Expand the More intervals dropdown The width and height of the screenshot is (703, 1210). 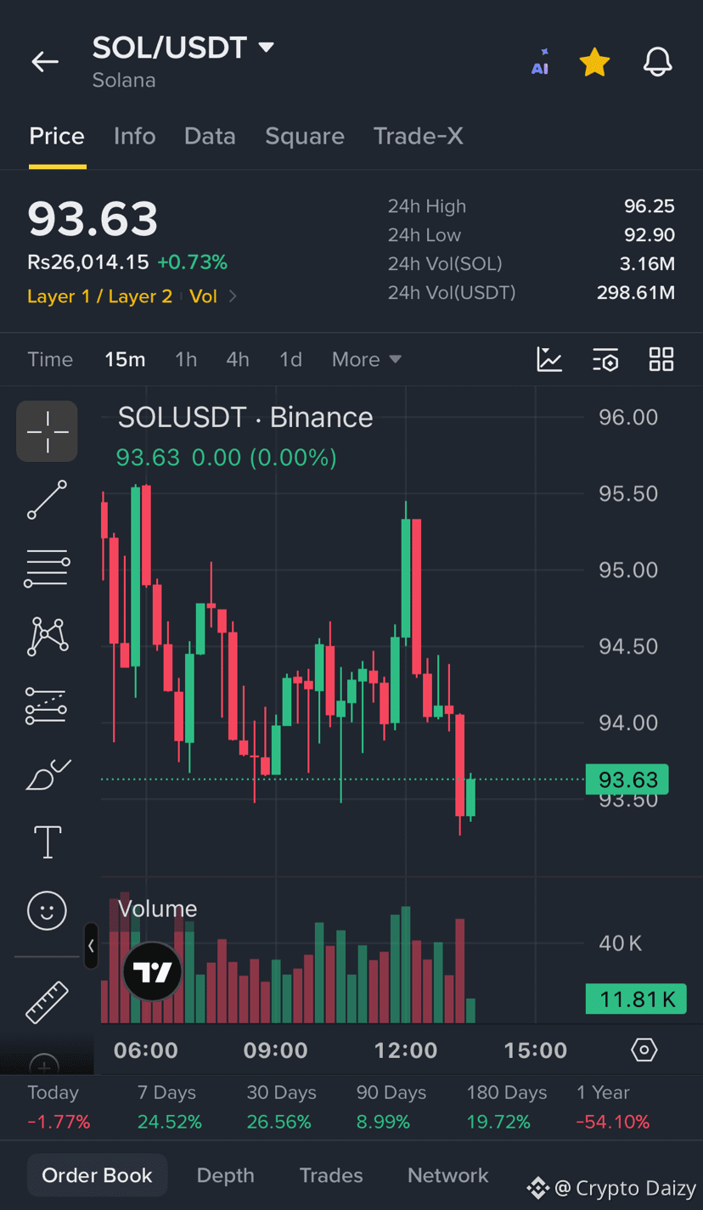(x=367, y=359)
